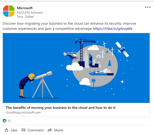The image size is (154, 135).
Task: Click the Microsoft company name
Action: [x=25, y=8]
